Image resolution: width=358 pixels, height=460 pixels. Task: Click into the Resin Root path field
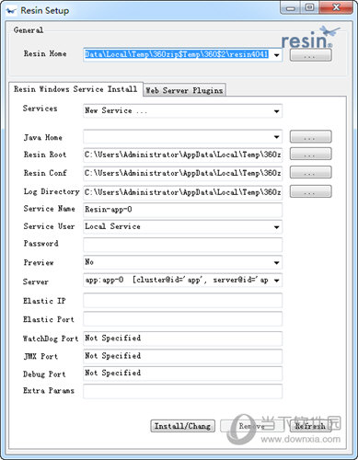[x=182, y=155]
